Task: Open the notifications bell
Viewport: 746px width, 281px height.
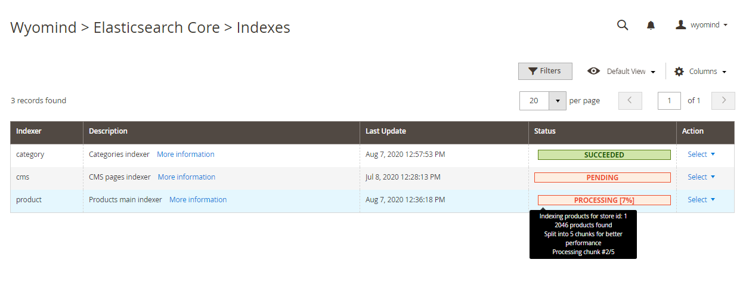Action: (x=651, y=25)
